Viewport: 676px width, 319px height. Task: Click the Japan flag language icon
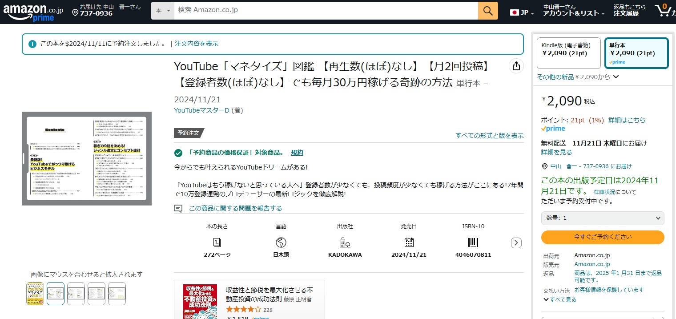(x=515, y=12)
